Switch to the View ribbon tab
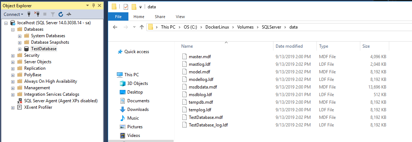Image resolution: width=412 pixels, height=142 pixels. 180,17
